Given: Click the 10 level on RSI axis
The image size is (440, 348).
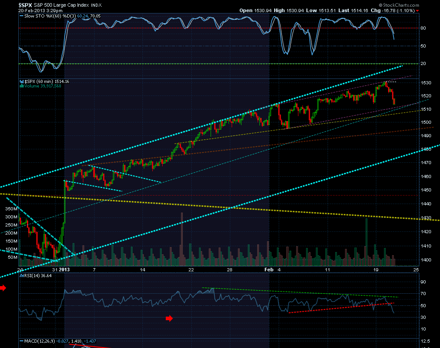Looking at the screenshot, I should [x=423, y=329].
